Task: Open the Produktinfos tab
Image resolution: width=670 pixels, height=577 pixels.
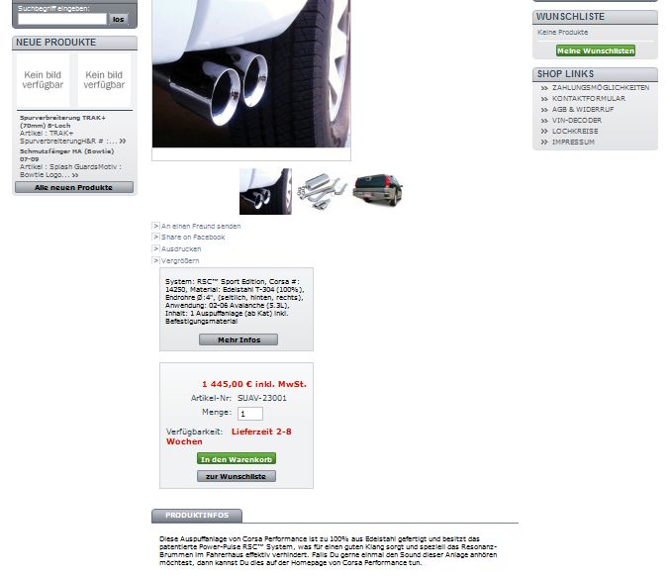Action: tap(197, 516)
